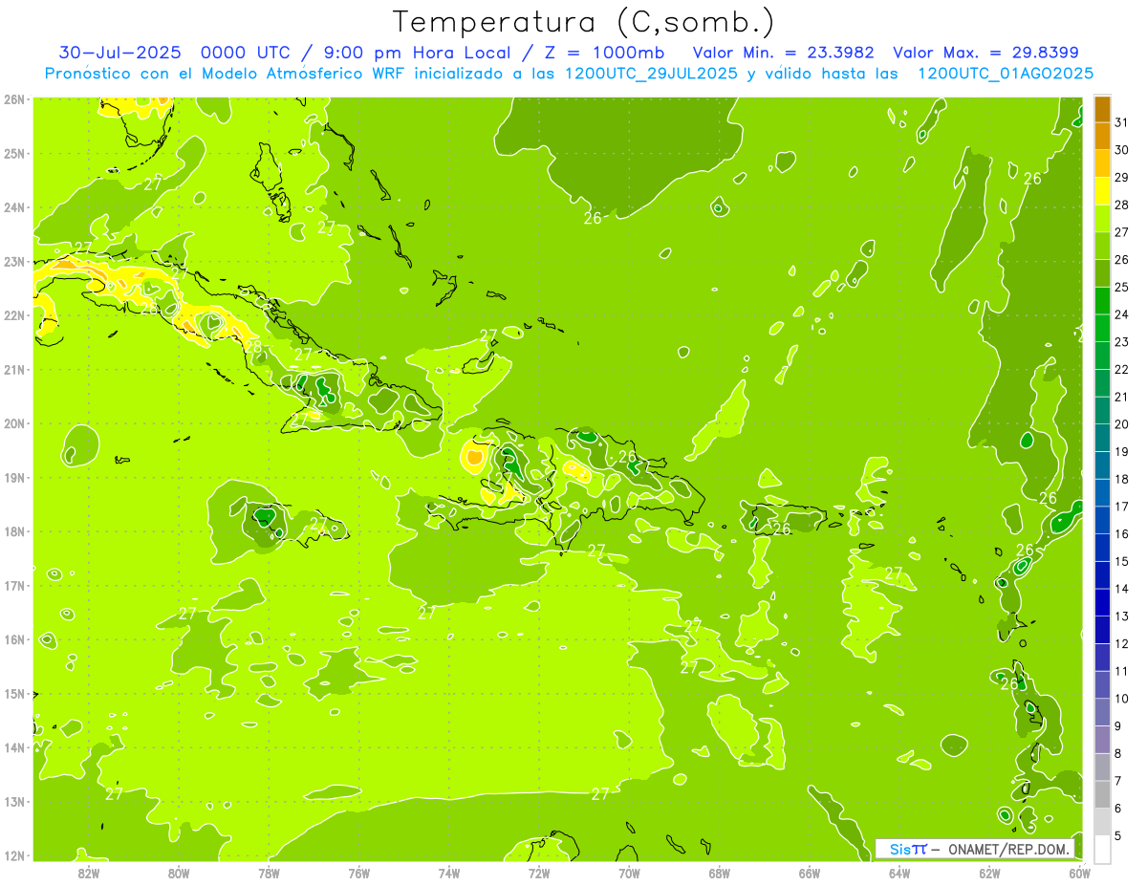Pick the blue colorbar swatch between 15 and 16
The image size is (1147, 886).
pyautogui.click(x=1102, y=548)
